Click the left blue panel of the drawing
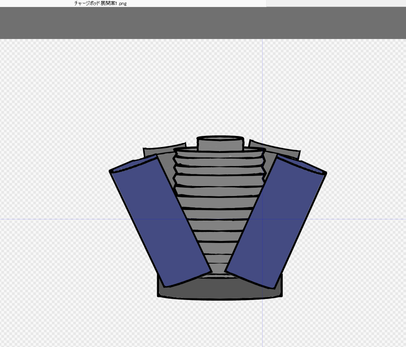Screen dimensions: 406x347 pyautogui.click(x=160, y=220)
